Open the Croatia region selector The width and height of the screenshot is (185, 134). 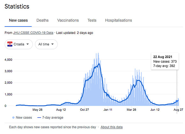click(x=18, y=44)
